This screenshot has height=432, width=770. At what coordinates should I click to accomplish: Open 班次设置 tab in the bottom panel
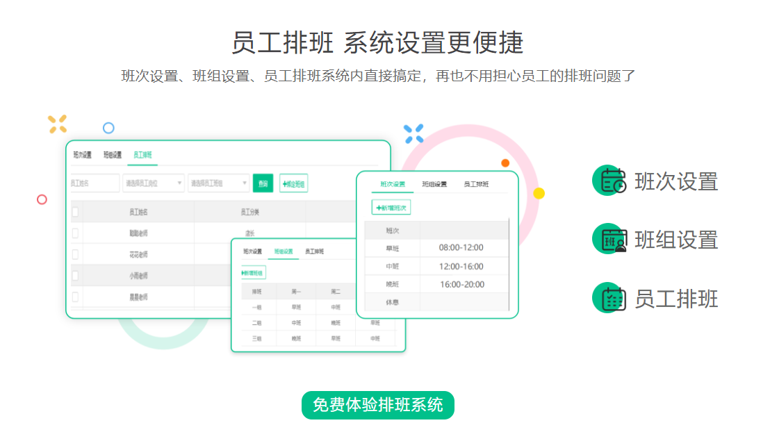click(x=252, y=251)
